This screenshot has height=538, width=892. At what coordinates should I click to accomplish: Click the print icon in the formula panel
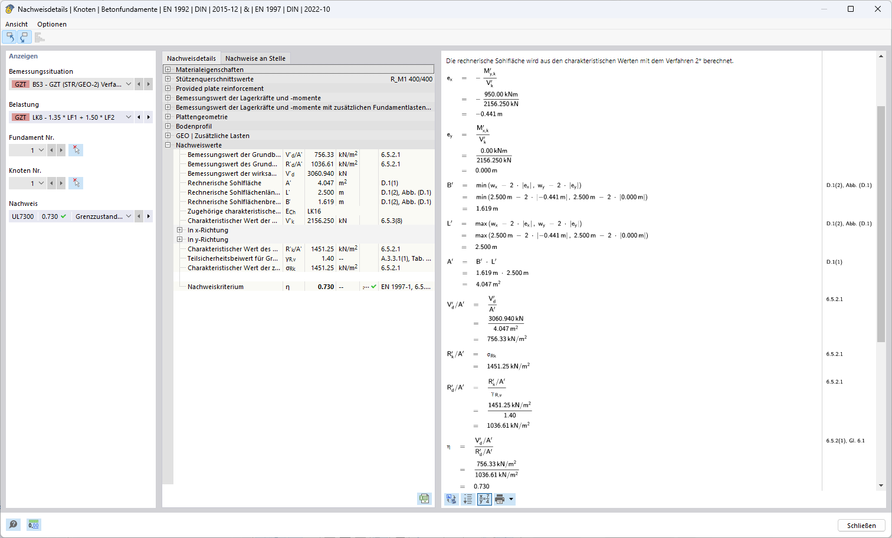[x=500, y=498]
